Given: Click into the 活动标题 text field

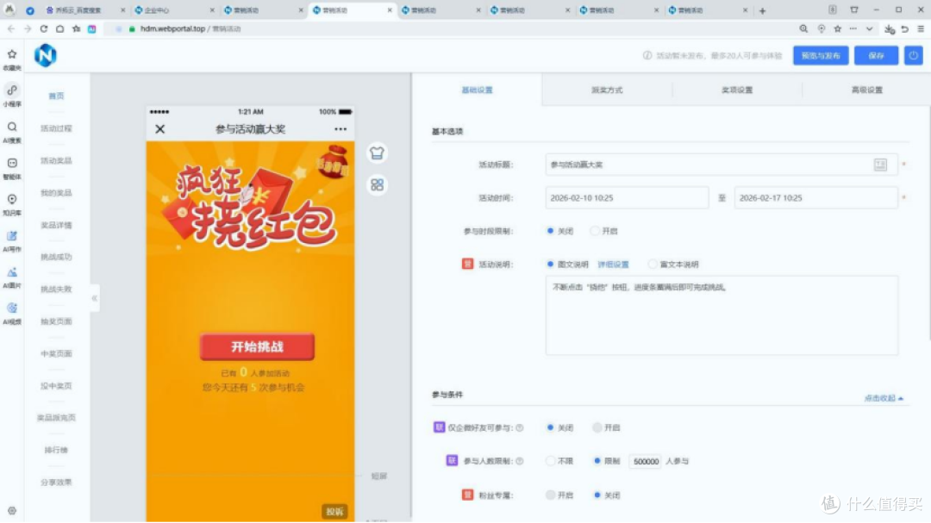Looking at the screenshot, I should point(722,165).
